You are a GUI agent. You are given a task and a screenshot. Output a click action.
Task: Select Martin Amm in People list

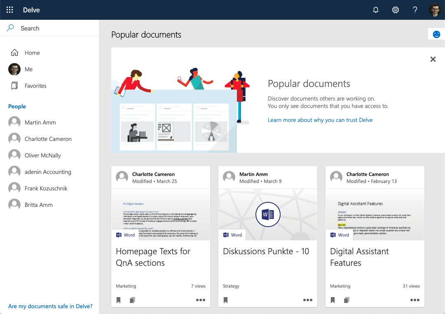point(40,122)
